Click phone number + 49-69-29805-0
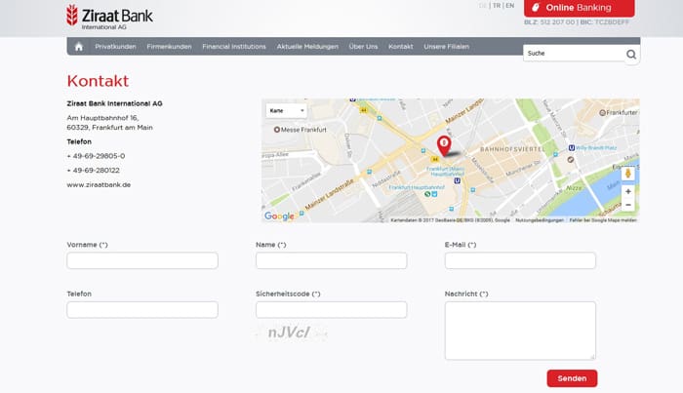 pos(96,156)
